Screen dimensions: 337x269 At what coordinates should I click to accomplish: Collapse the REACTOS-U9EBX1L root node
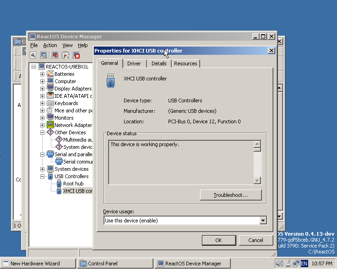point(33,67)
